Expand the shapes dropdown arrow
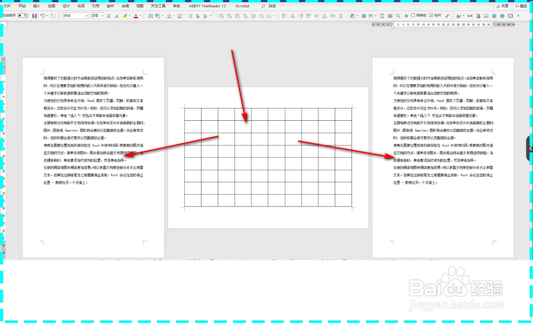Screen dimensions: 533x323 pyautogui.click(x=163, y=16)
